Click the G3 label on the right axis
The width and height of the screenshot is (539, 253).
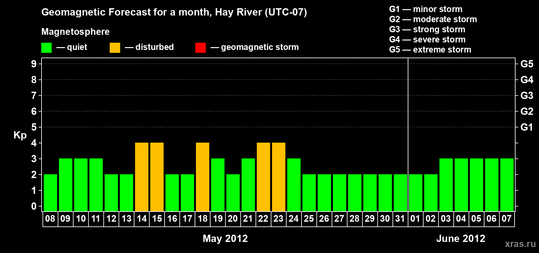point(527,96)
